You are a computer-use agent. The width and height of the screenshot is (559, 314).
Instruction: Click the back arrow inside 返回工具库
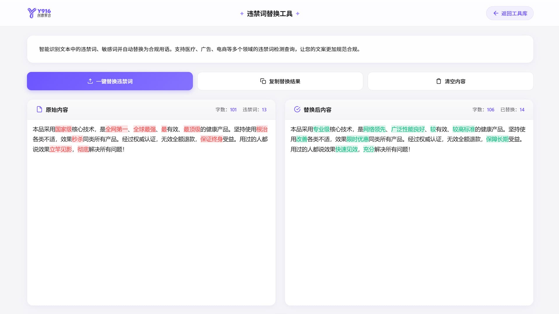coord(496,13)
